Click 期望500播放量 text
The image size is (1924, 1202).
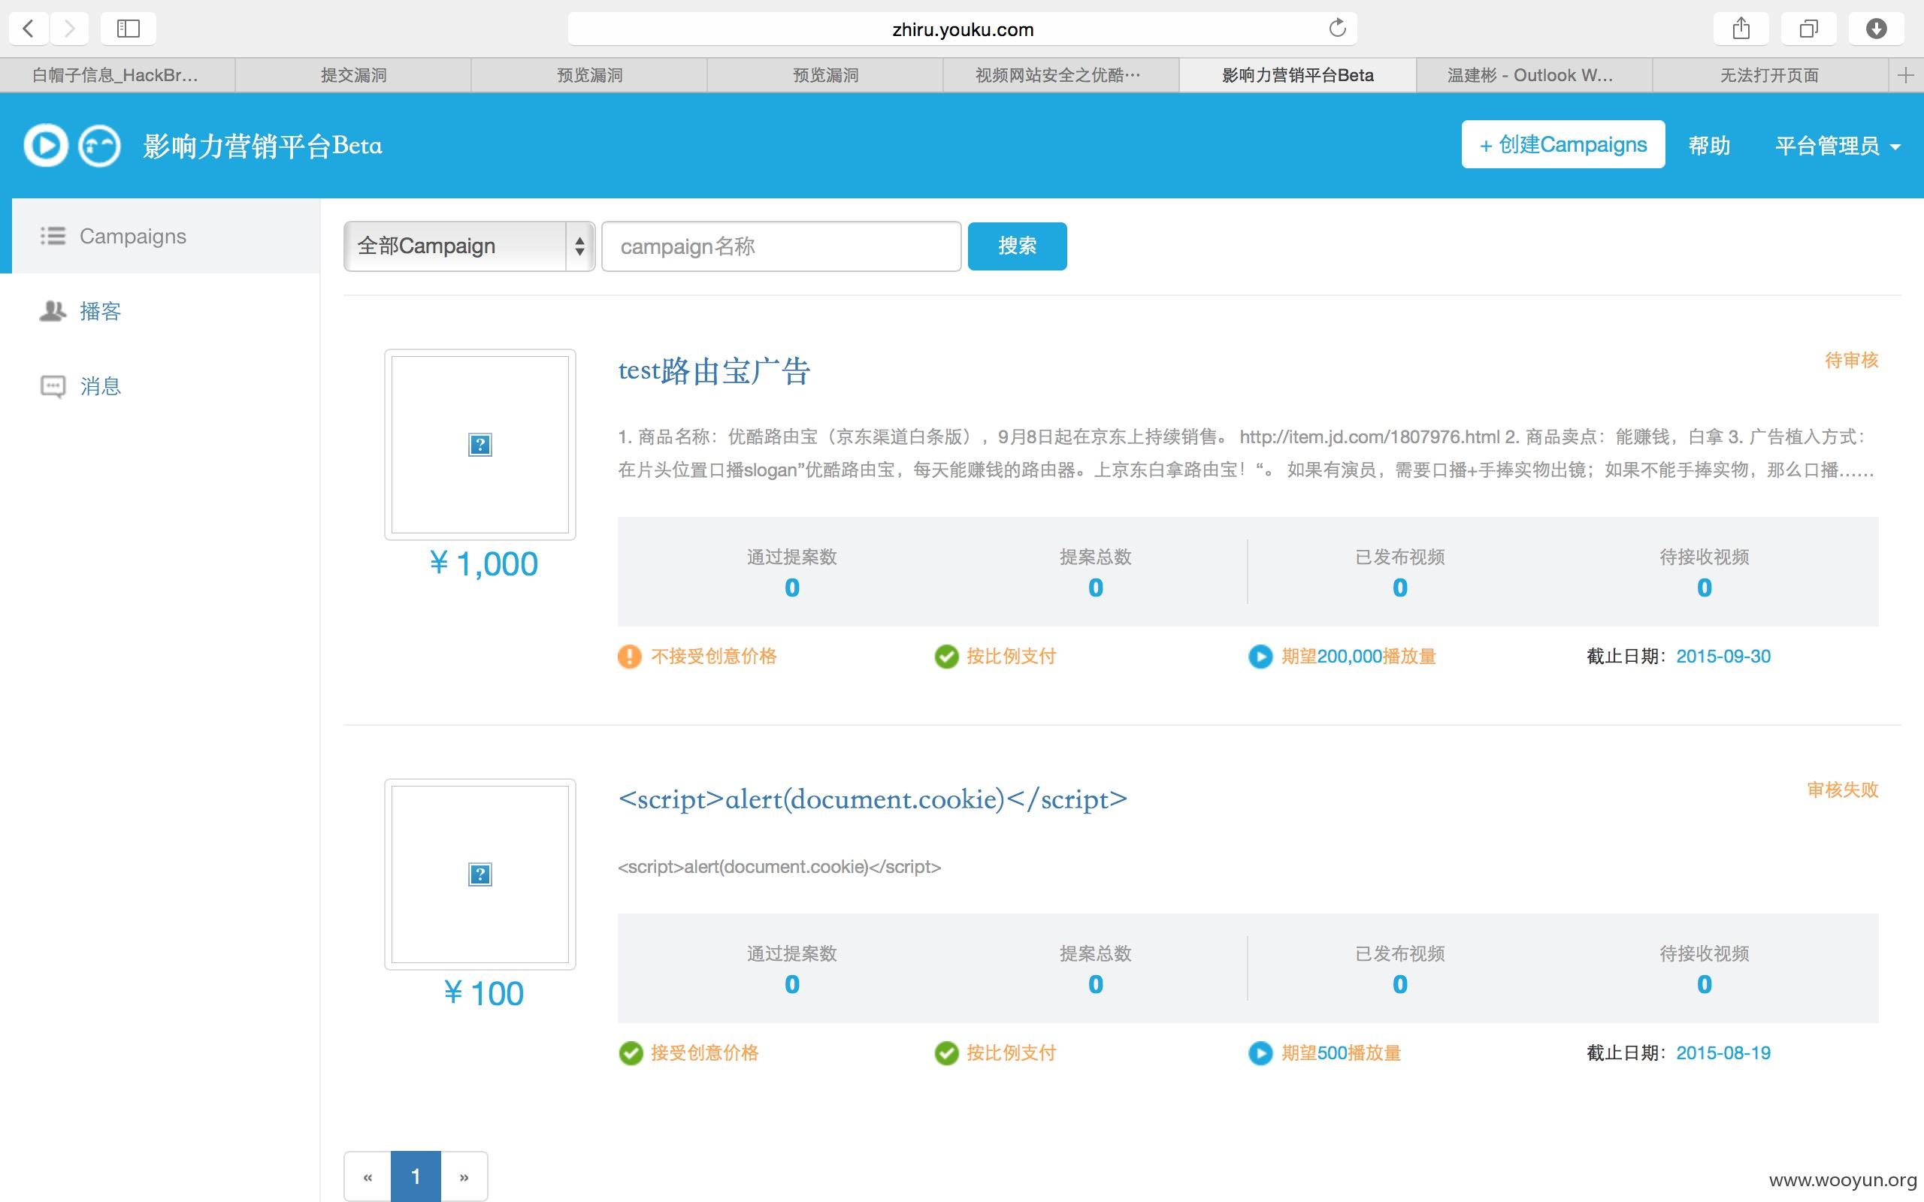click(x=1341, y=1053)
